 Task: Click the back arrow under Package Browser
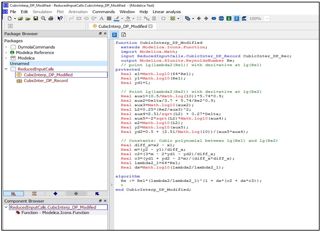tap(55, 194)
